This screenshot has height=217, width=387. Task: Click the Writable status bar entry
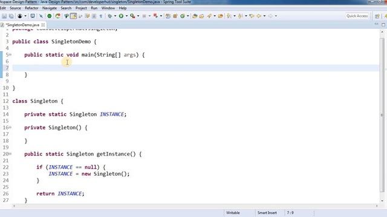tap(233, 213)
